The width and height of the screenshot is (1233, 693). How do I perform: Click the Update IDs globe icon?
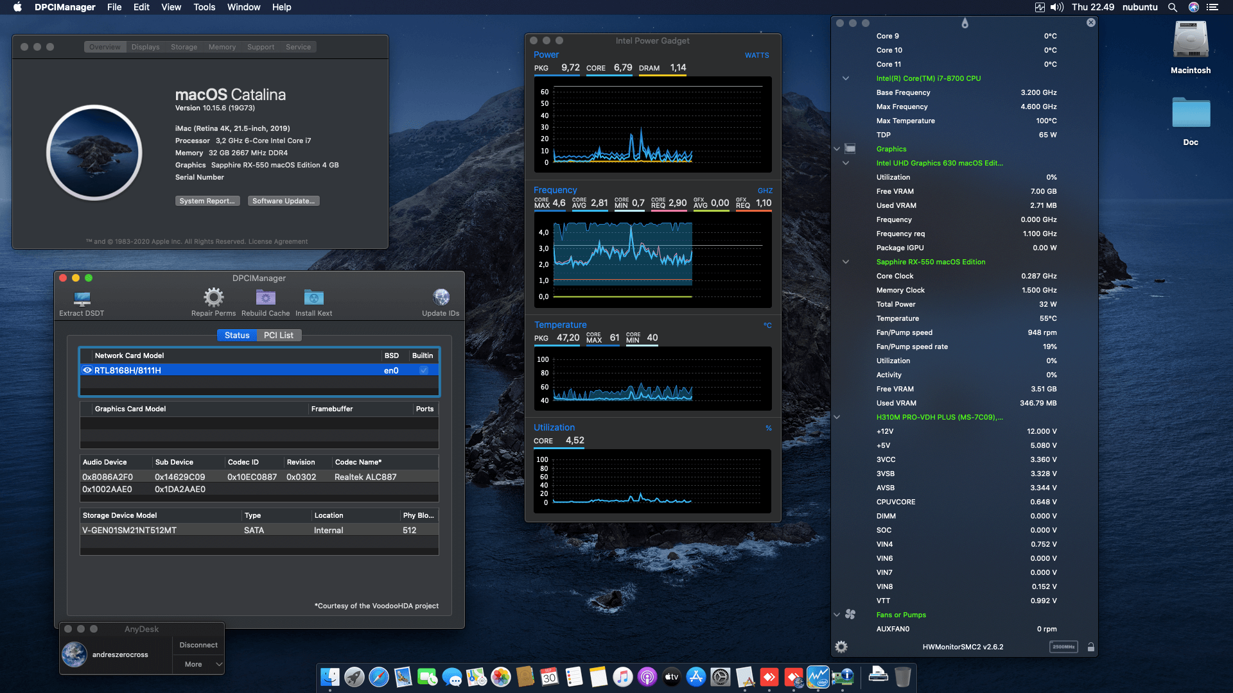tap(441, 297)
